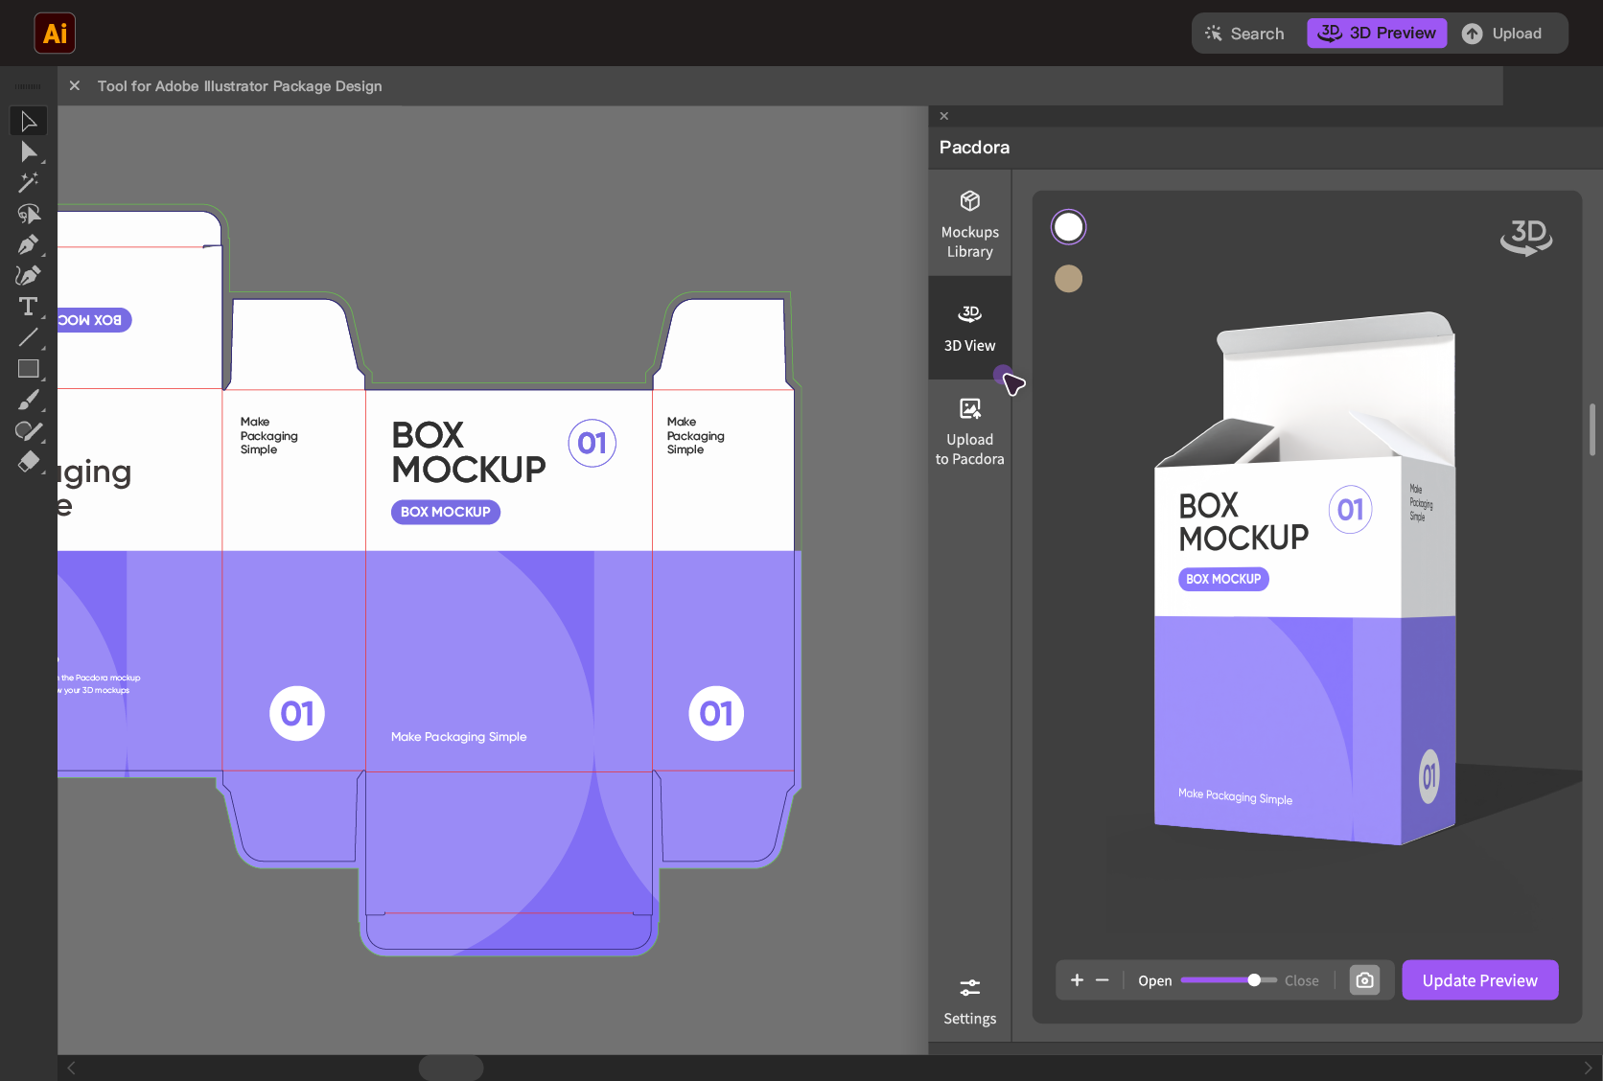Select the Selection tool in the toolbar
Viewport: 1603px width, 1081px height.
(29, 121)
